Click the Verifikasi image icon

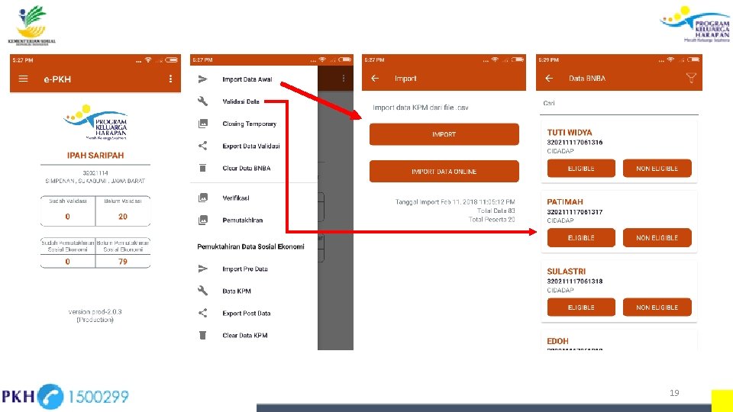[203, 198]
